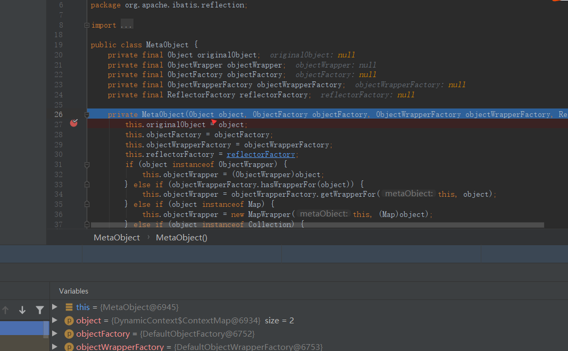Open the Variables panel tab
Image resolution: width=568 pixels, height=351 pixels.
[73, 291]
